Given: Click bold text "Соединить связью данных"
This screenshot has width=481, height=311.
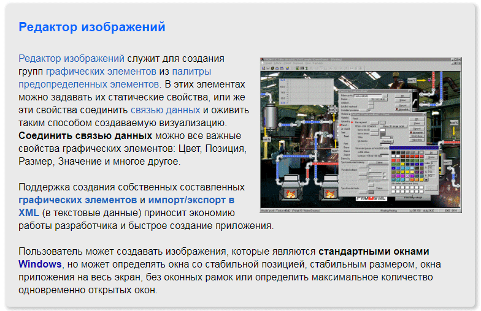Looking at the screenshot, I should [x=85, y=136].
